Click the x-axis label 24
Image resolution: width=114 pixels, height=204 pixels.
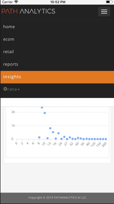60,144
